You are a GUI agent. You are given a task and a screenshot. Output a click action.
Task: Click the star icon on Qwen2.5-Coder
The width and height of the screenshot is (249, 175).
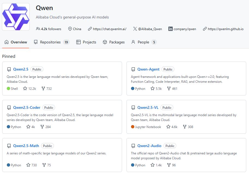(x=28, y=127)
